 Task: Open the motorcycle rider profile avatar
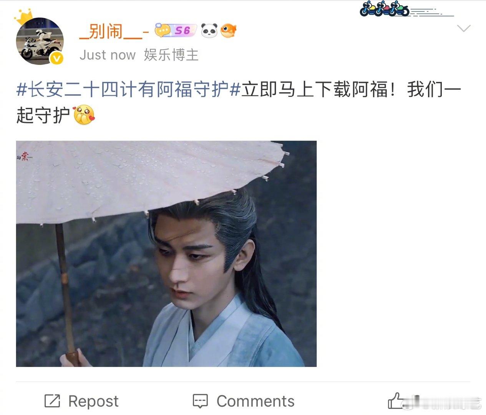(40, 41)
